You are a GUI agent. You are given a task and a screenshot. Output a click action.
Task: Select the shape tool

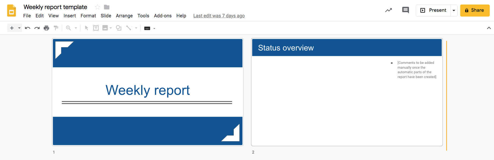pyautogui.click(x=119, y=28)
